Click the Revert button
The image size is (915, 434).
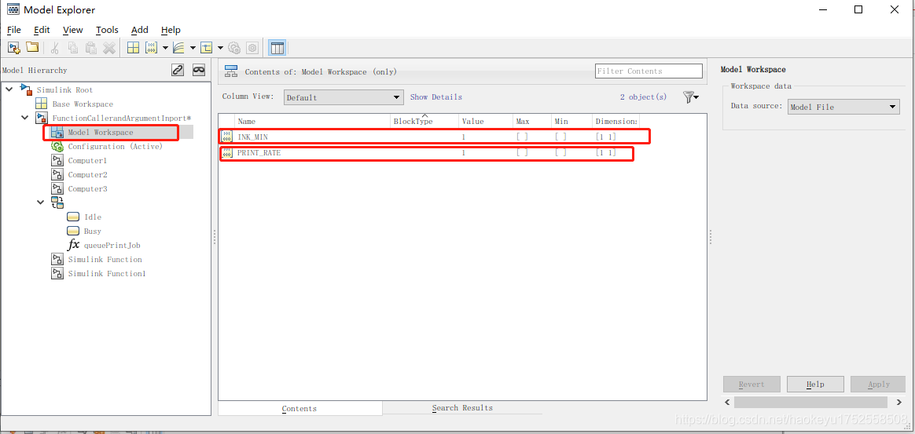[751, 385]
